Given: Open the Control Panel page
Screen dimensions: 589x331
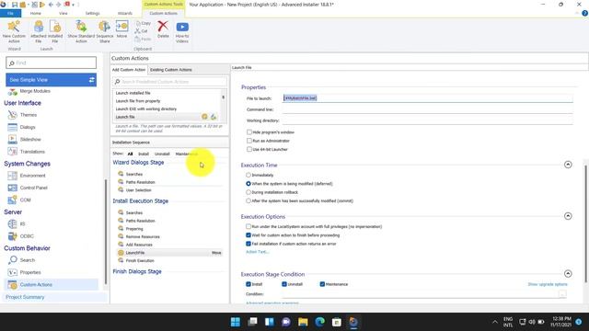Looking at the screenshot, I should coord(33,188).
